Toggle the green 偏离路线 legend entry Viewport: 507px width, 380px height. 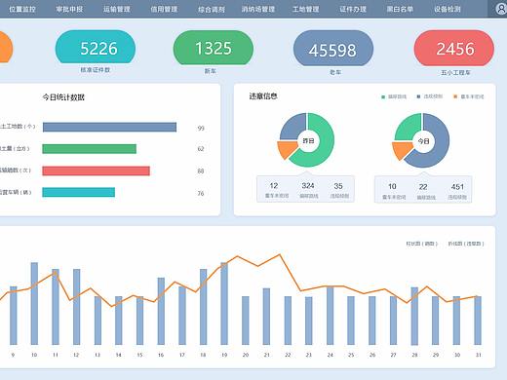coord(394,96)
